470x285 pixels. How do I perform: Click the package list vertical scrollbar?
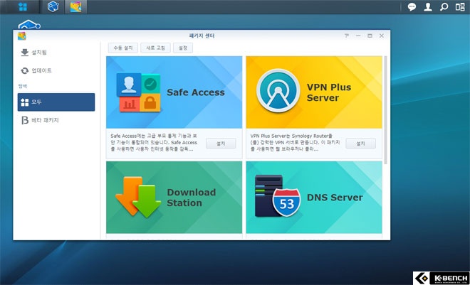[x=385, y=110]
